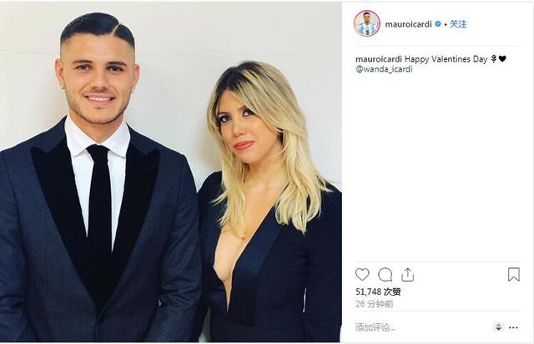View the 51,748 次赞 likes list
Screen dimensions: 534x344
click(x=378, y=292)
